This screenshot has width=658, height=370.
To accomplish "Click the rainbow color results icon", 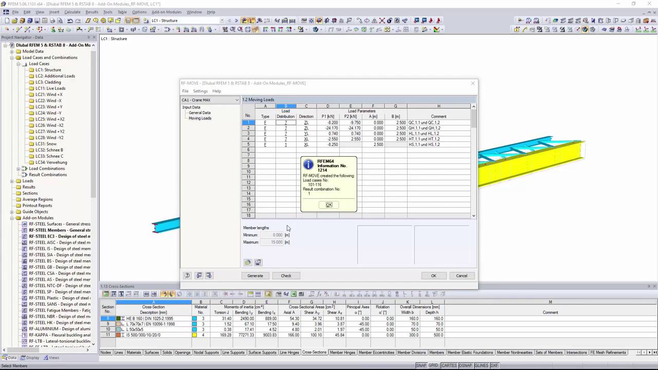I will click(x=436, y=29).
